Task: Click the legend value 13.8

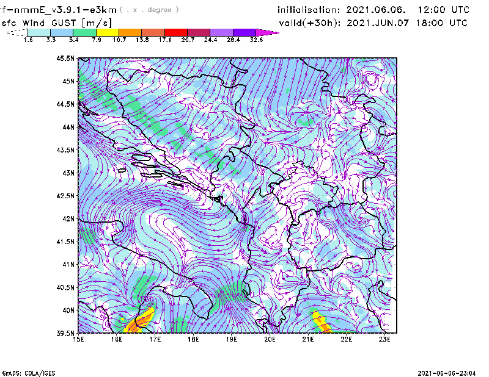Action: (x=142, y=40)
